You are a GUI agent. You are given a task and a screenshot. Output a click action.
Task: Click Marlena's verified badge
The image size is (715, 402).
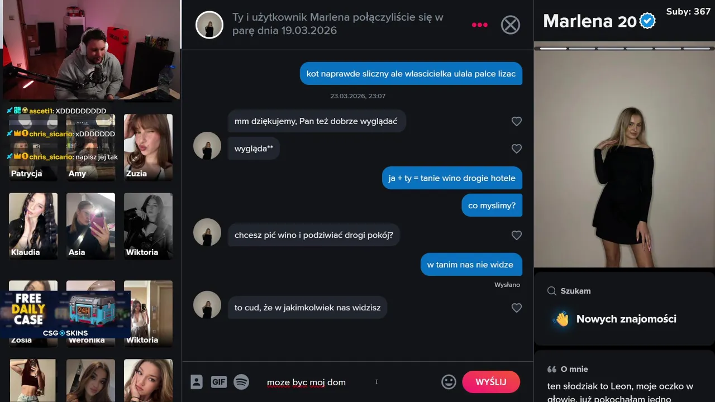click(647, 21)
